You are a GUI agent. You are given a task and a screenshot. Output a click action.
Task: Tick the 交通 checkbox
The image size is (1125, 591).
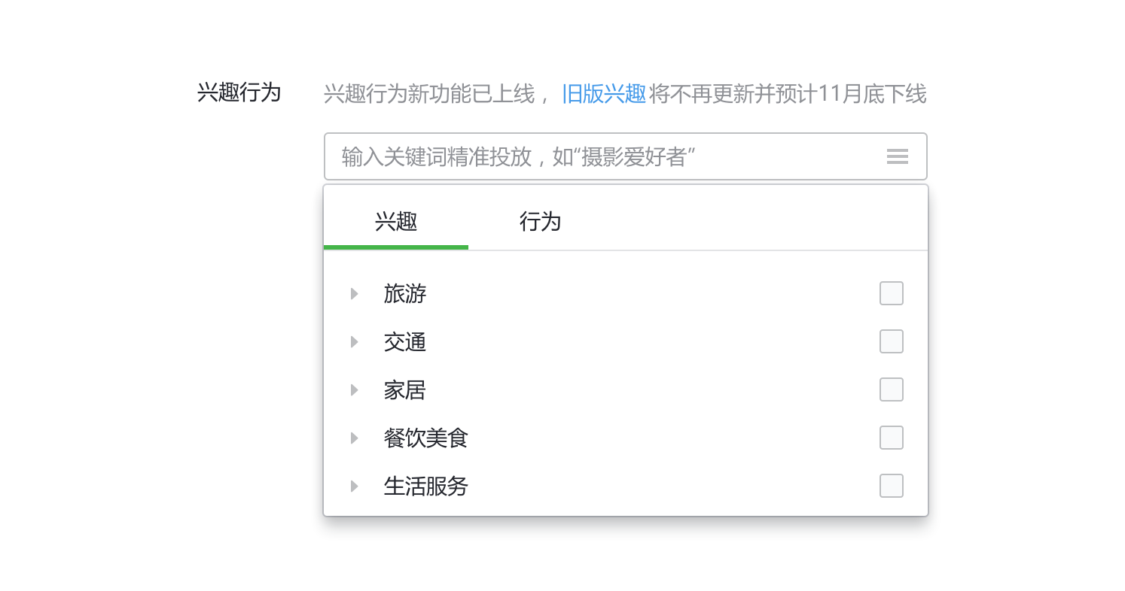pos(892,341)
